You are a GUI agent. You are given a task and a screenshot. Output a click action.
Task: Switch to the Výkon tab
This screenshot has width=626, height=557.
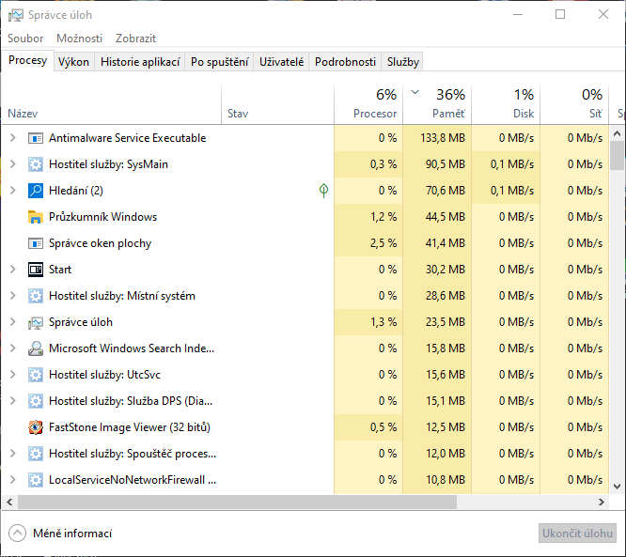tap(73, 62)
